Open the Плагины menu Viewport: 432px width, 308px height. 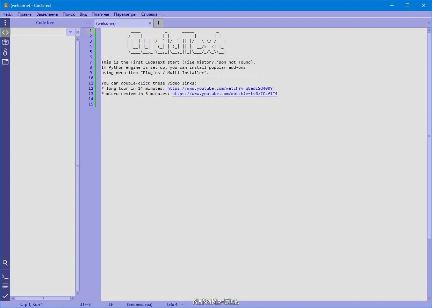click(100, 14)
